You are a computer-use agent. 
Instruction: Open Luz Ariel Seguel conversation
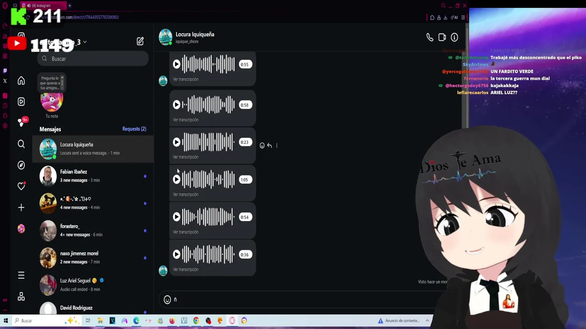[x=93, y=285]
